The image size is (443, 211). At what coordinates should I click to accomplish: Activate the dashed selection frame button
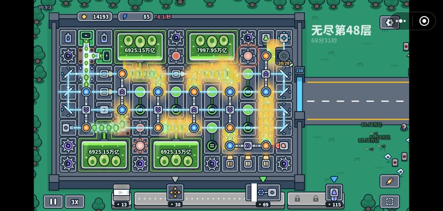pyautogui.click(x=390, y=202)
